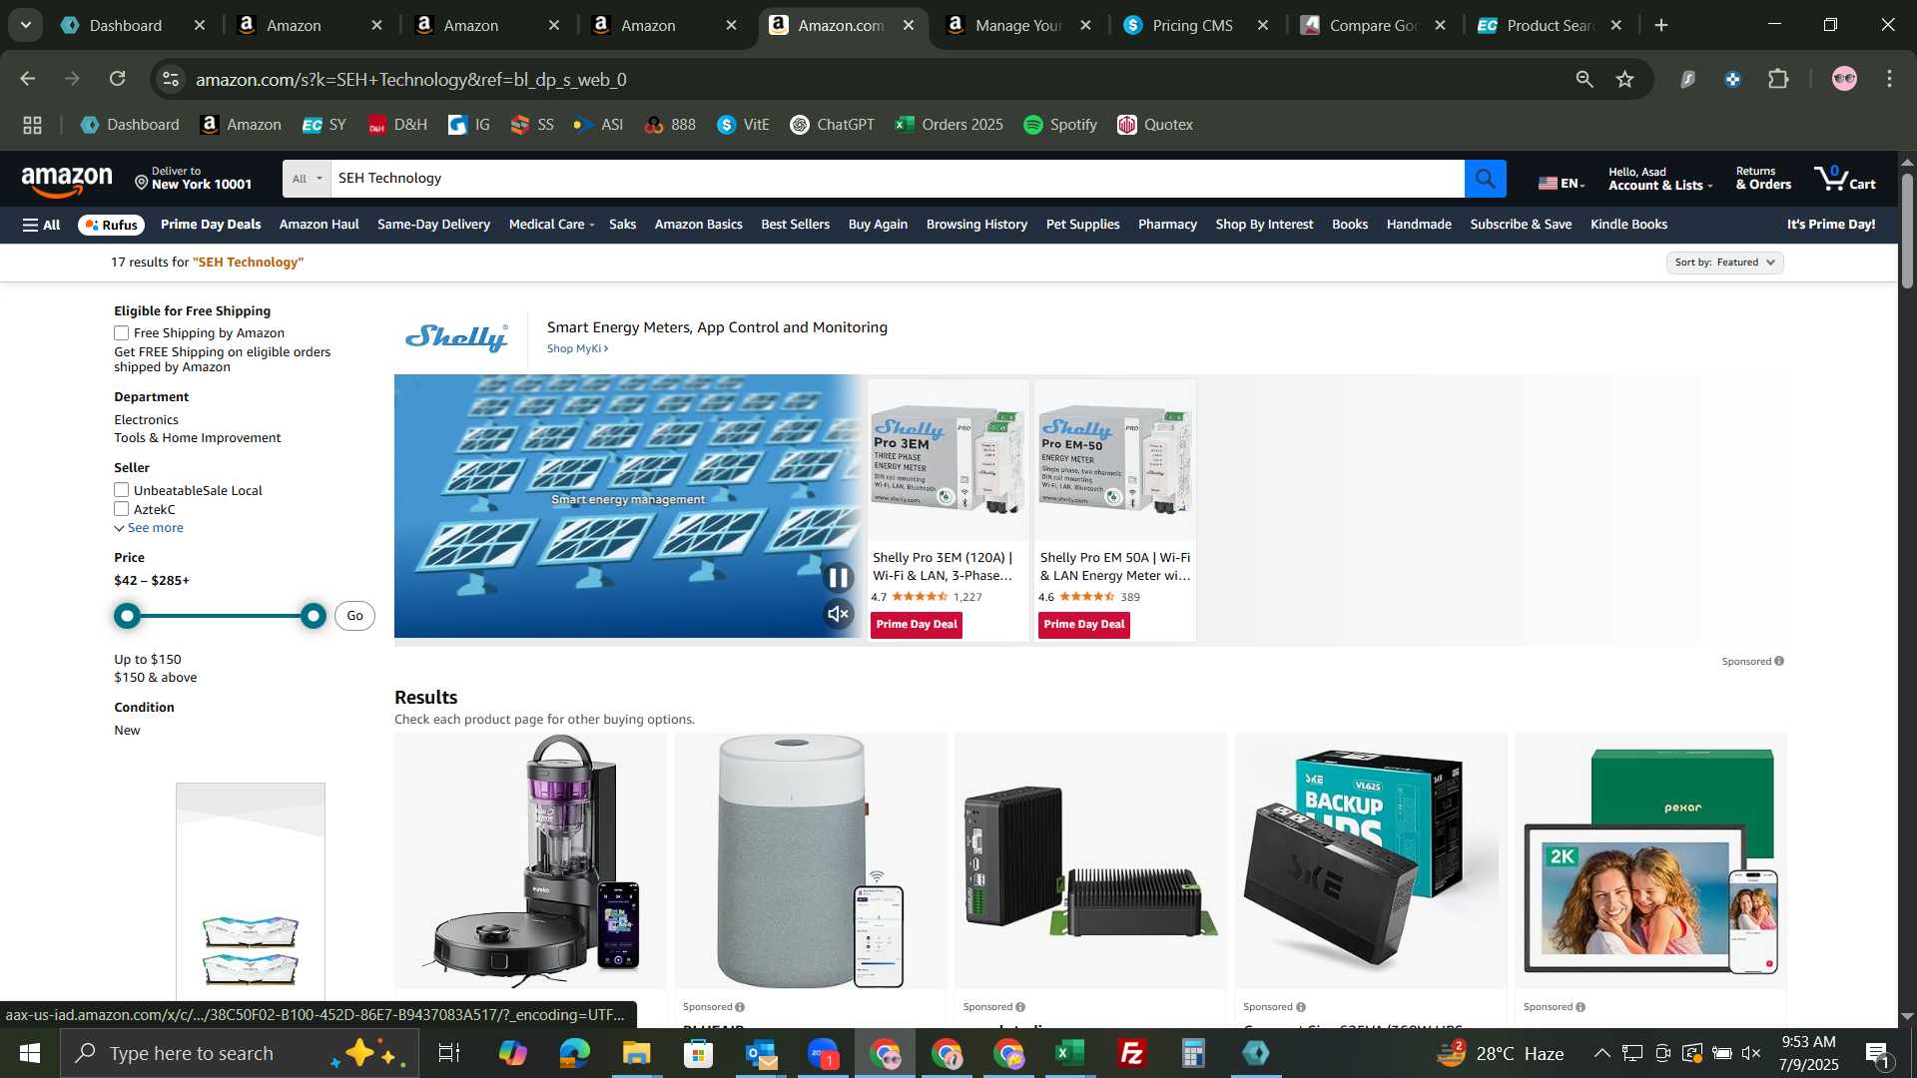This screenshot has height=1078, width=1917.
Task: Switch to the Product Search tab
Action: 1549,25
